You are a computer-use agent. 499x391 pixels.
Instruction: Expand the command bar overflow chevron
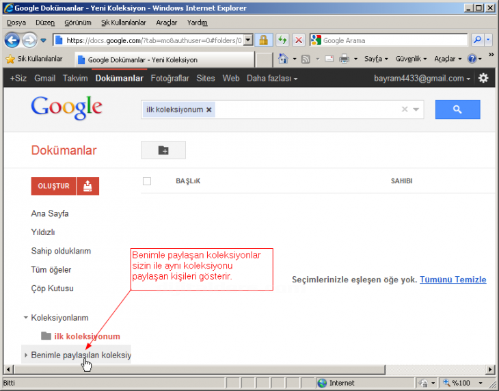(491, 55)
